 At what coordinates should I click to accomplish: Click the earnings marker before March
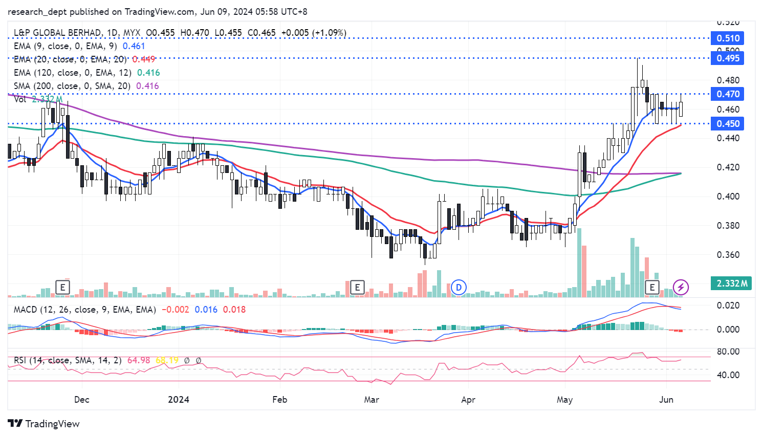click(357, 287)
